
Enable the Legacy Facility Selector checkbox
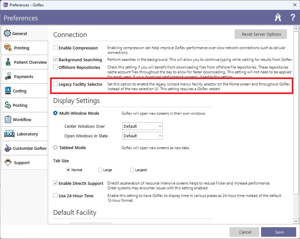point(55,84)
